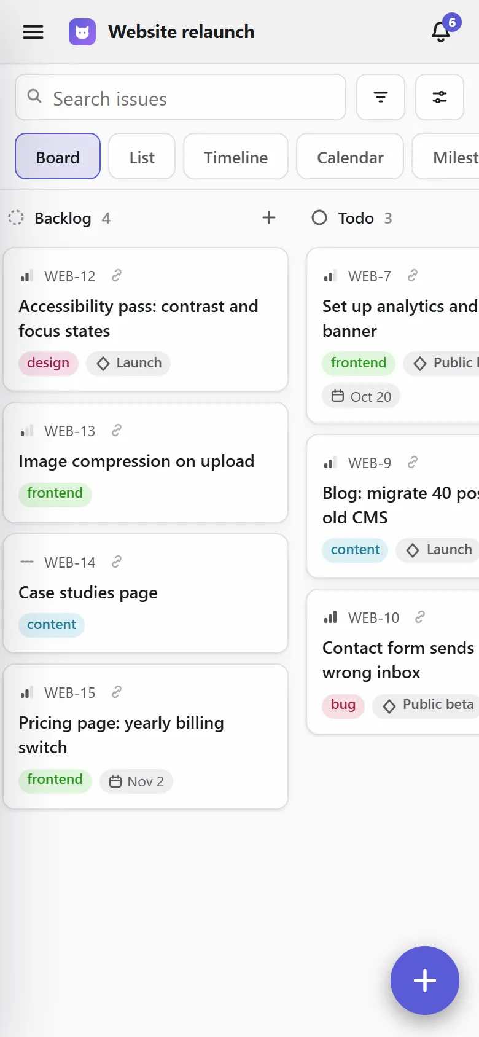Click frontend label on WEB-15

click(x=55, y=780)
